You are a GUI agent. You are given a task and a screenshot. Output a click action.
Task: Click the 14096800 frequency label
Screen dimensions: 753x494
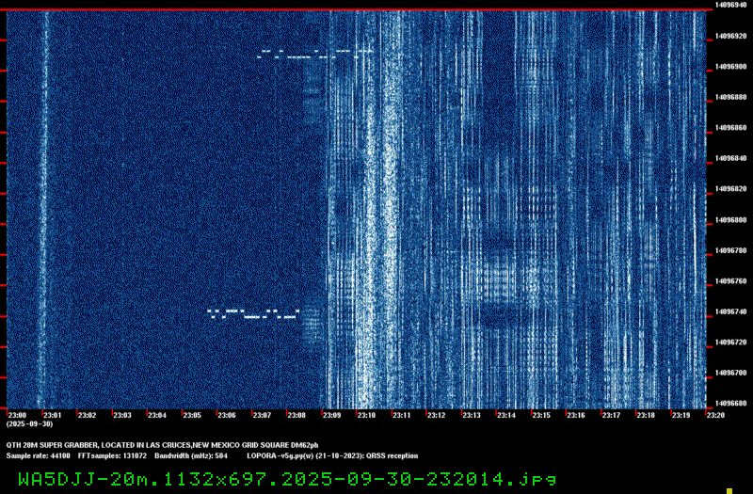click(x=730, y=220)
